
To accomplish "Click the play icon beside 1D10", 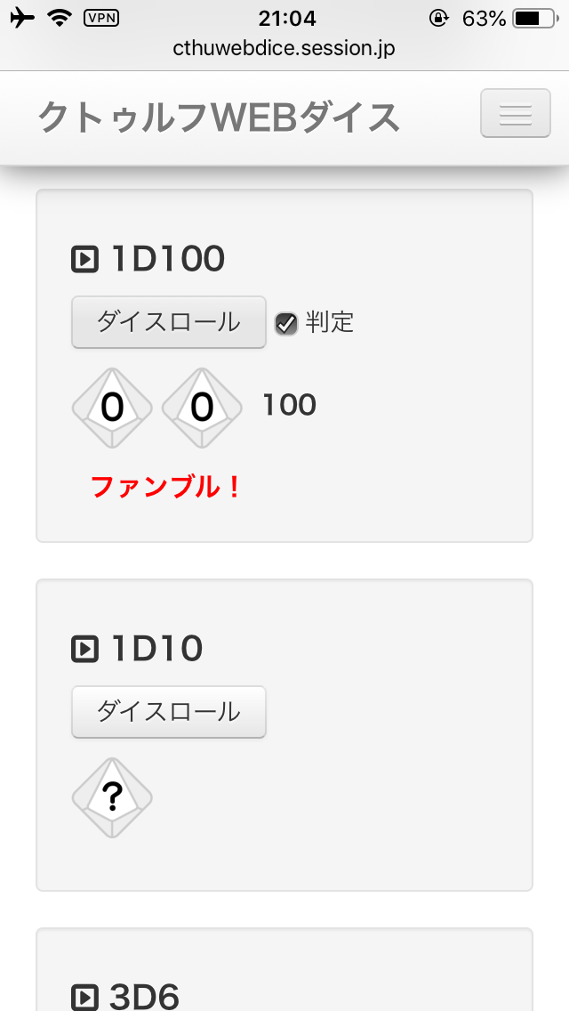I will (x=84, y=649).
